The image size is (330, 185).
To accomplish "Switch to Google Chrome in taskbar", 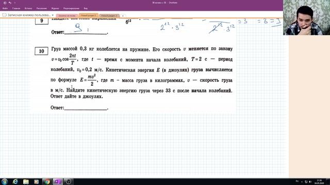I will (x=47, y=181).
